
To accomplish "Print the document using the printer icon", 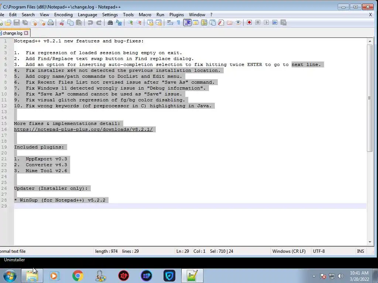I will 51,22.
